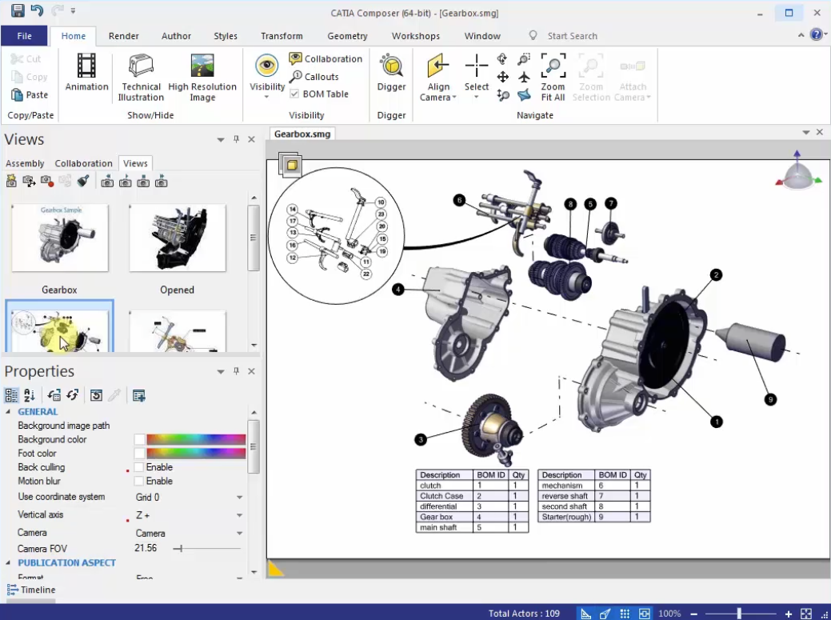Click Background color spectrum swatch
Viewport: 831px width, 620px height.
pyautogui.click(x=196, y=438)
